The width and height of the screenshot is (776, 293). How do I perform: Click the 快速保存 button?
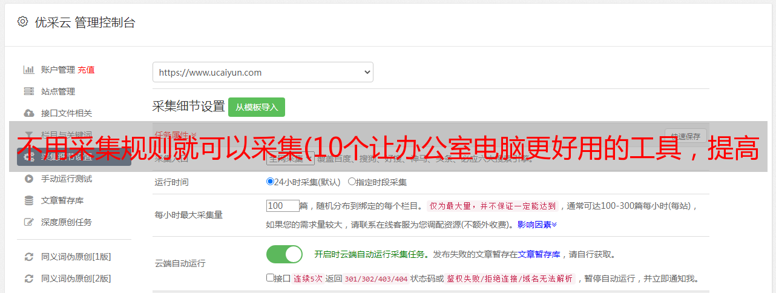[x=686, y=136]
